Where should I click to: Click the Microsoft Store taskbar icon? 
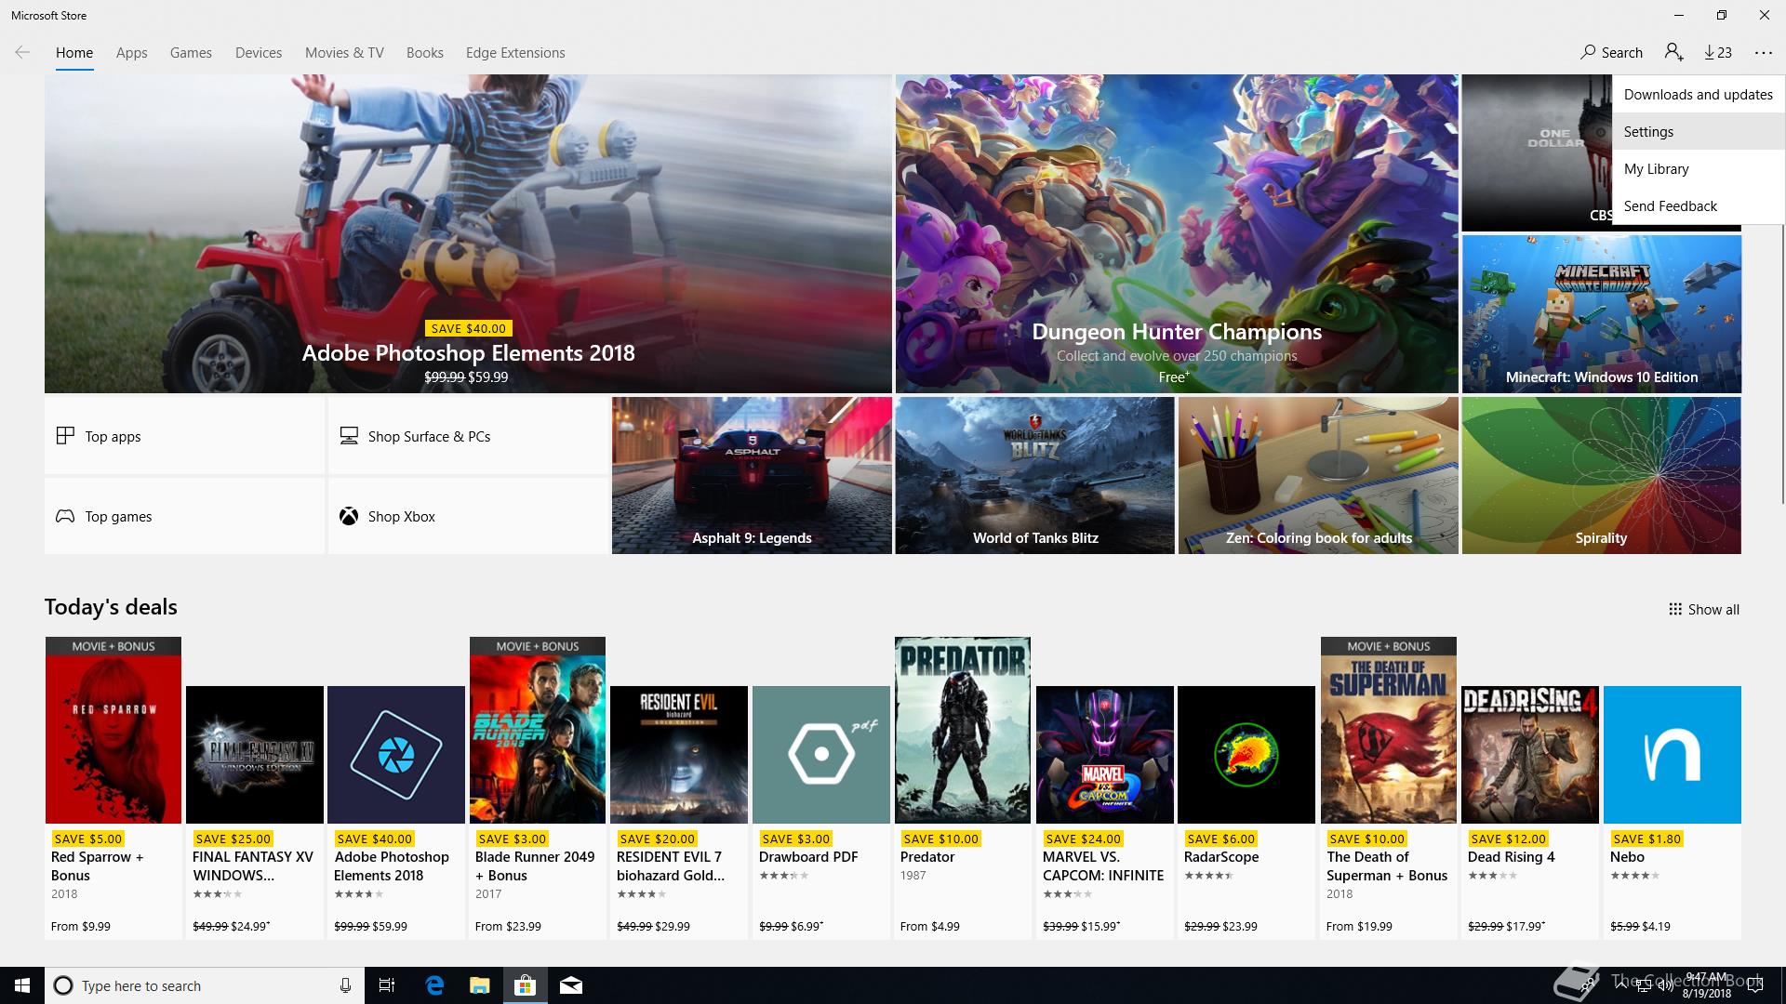(526, 985)
